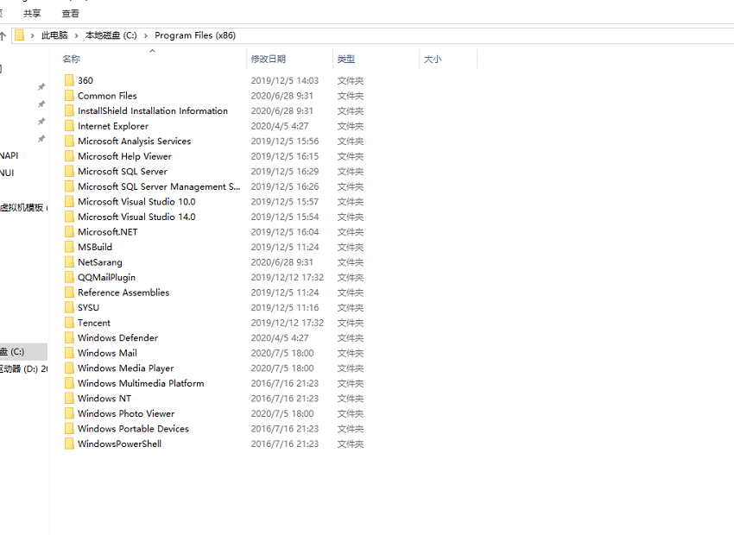Select the 'Tencent' name text
Image resolution: width=734 pixels, height=535 pixels.
click(93, 322)
